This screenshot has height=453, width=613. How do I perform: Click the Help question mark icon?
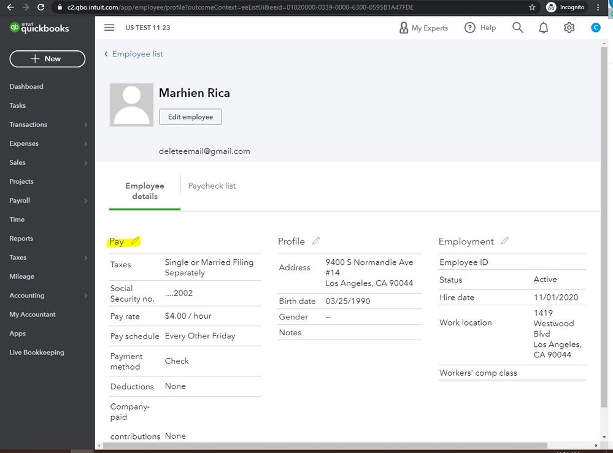[470, 28]
